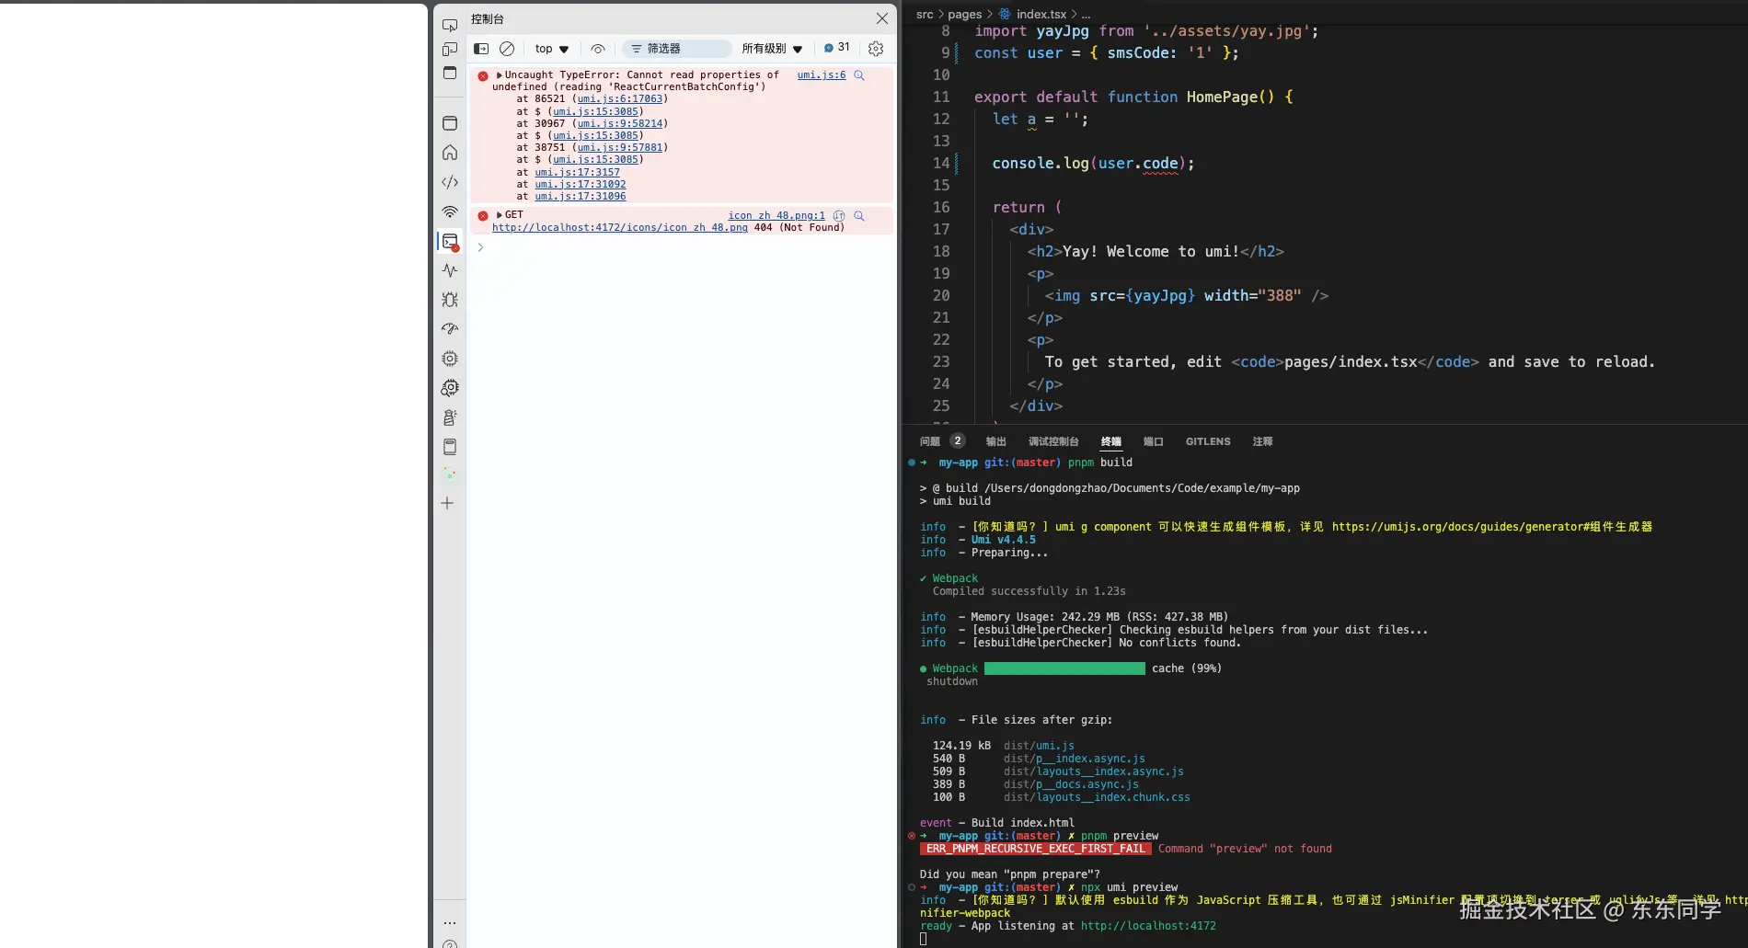Image resolution: width=1748 pixels, height=948 pixels.
Task: Open http://localhost:4172 link in terminal
Action: pyautogui.click(x=1148, y=926)
